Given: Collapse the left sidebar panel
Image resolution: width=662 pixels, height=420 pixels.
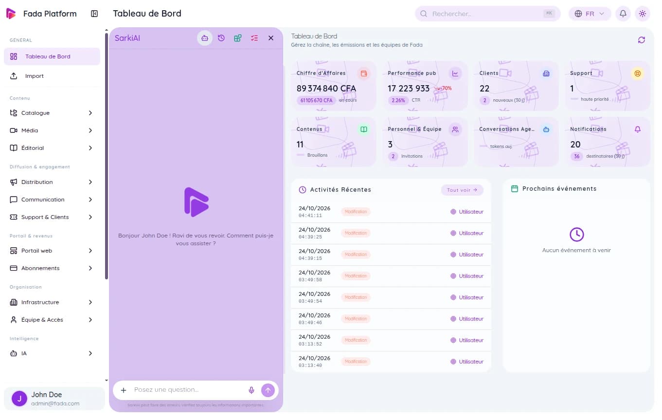Looking at the screenshot, I should [x=94, y=14].
